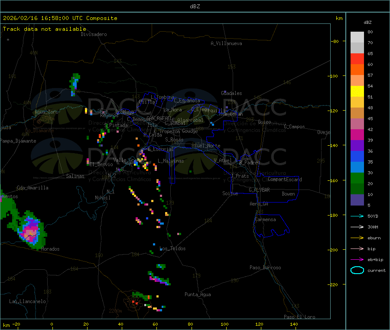
Task: Click the A_Villanueva map label
Action: [226, 43]
